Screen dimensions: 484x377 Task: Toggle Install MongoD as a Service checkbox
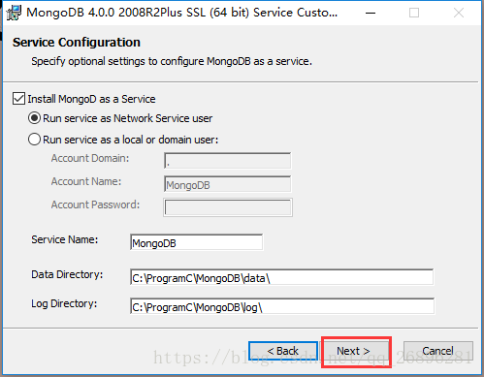click(x=18, y=99)
